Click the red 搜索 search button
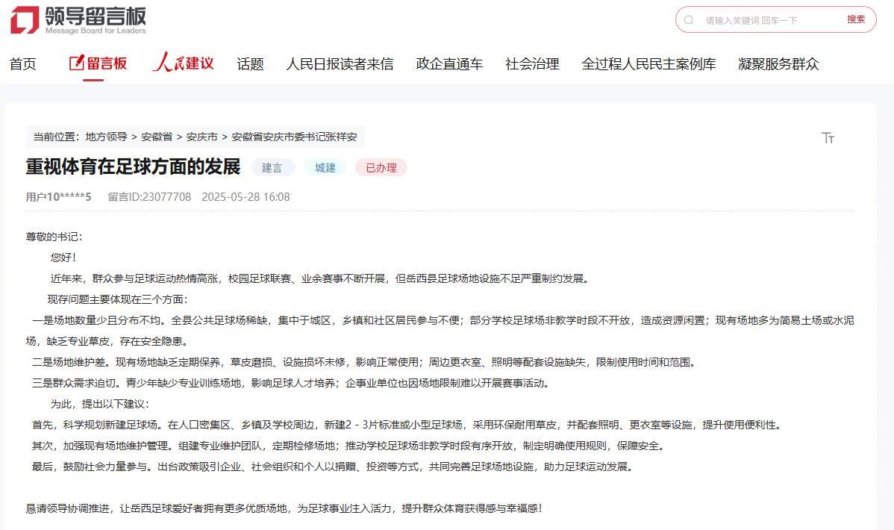This screenshot has width=894, height=530. tap(856, 19)
